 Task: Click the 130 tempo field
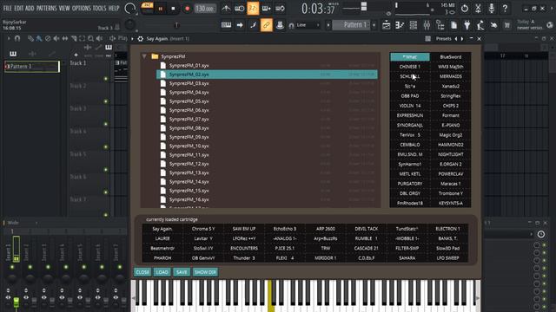click(205, 9)
